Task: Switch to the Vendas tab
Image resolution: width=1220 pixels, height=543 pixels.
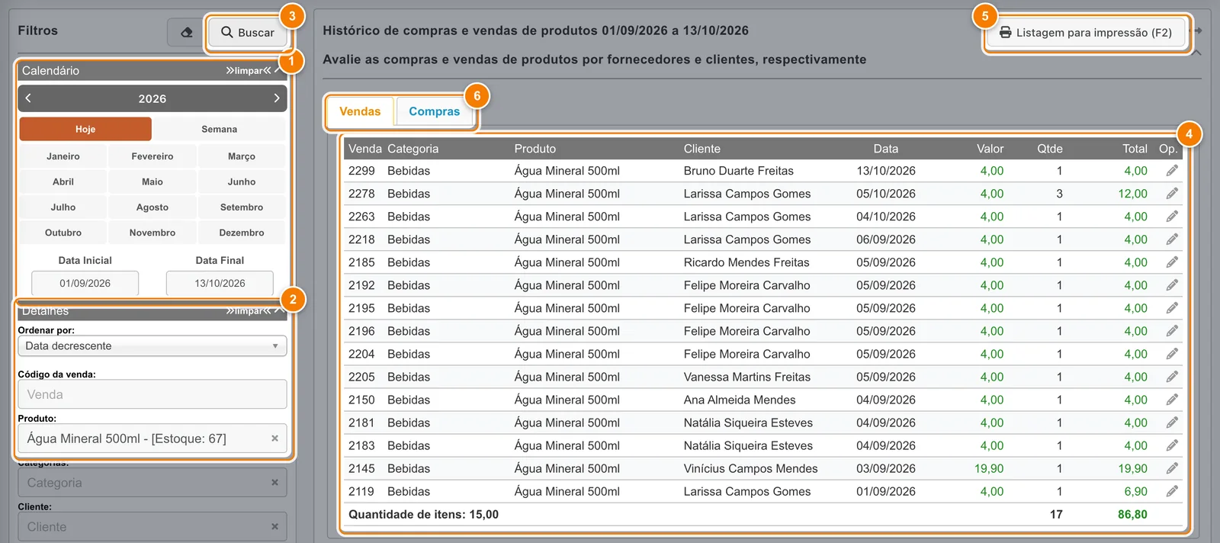Action: 360,111
